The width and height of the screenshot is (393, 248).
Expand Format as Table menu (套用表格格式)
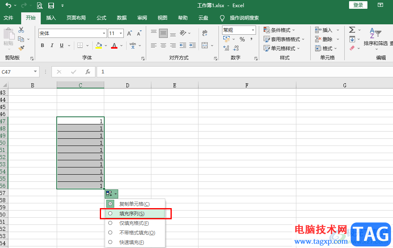pyautogui.click(x=284, y=39)
